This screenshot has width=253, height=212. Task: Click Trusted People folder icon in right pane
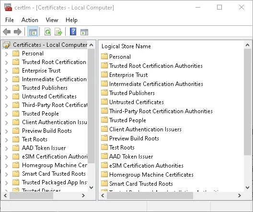pos(104,120)
